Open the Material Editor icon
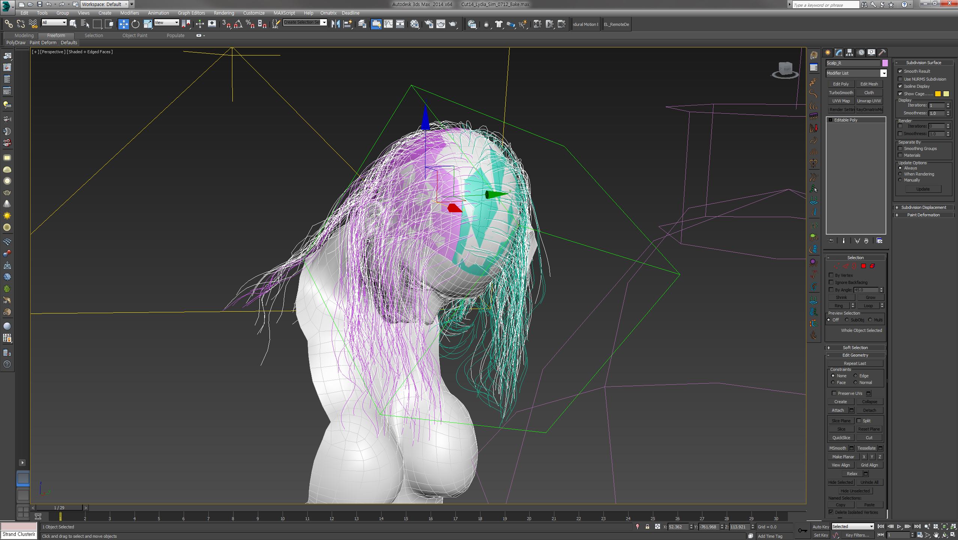Viewport: 958px width, 540px height. point(415,24)
